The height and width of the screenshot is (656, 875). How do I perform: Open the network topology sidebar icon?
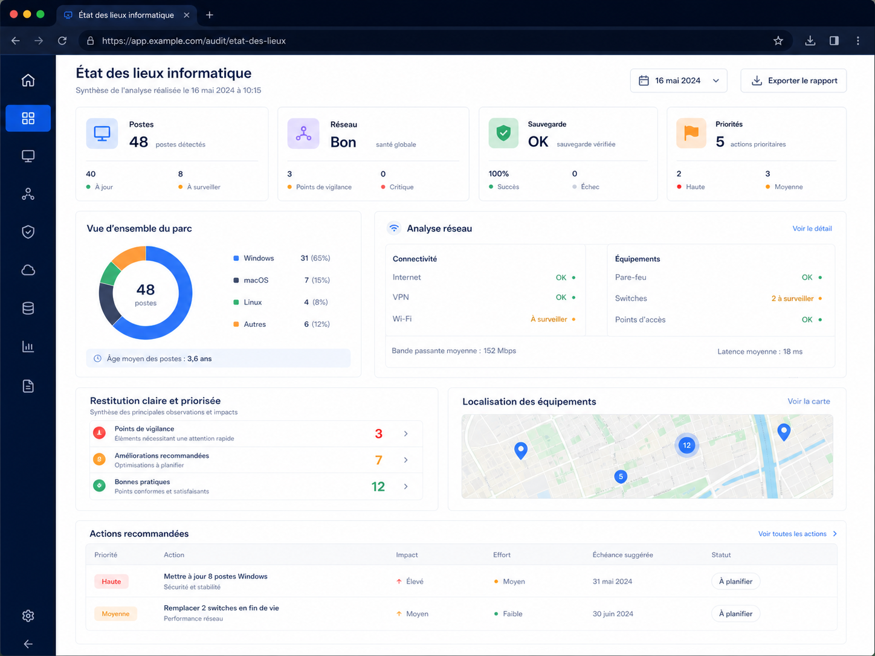tap(28, 194)
